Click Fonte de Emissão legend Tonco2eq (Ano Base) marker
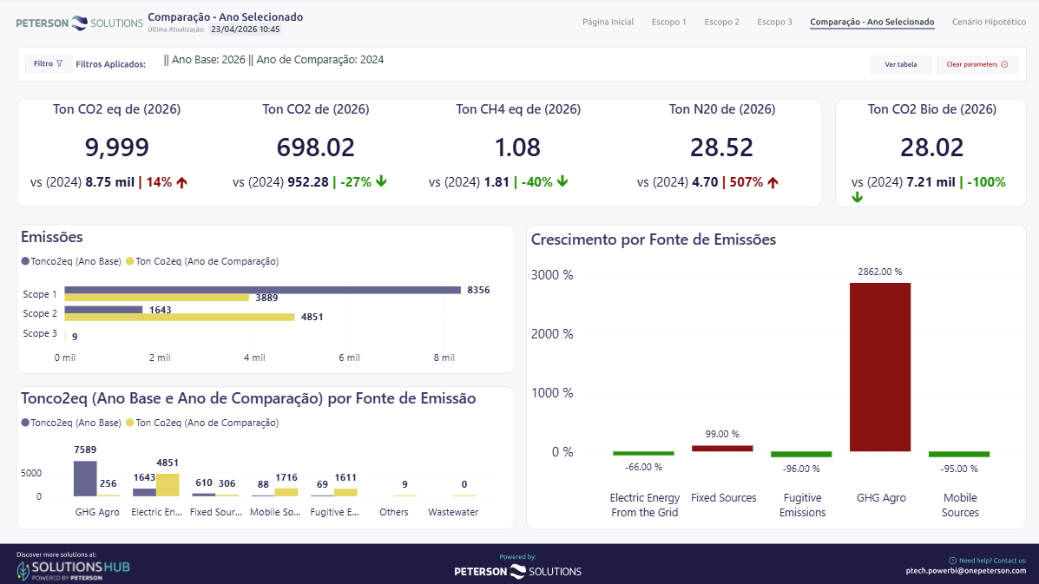 click(x=25, y=423)
